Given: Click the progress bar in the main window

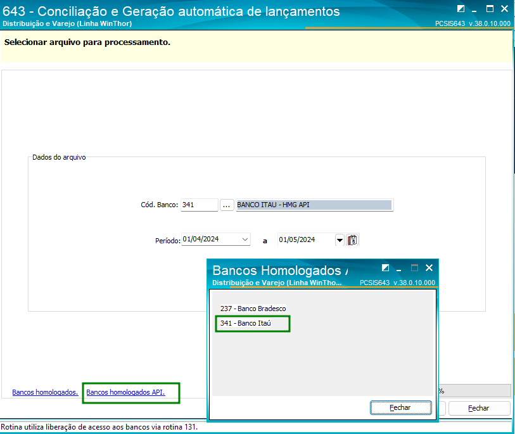Looking at the screenshot, I should [475, 391].
